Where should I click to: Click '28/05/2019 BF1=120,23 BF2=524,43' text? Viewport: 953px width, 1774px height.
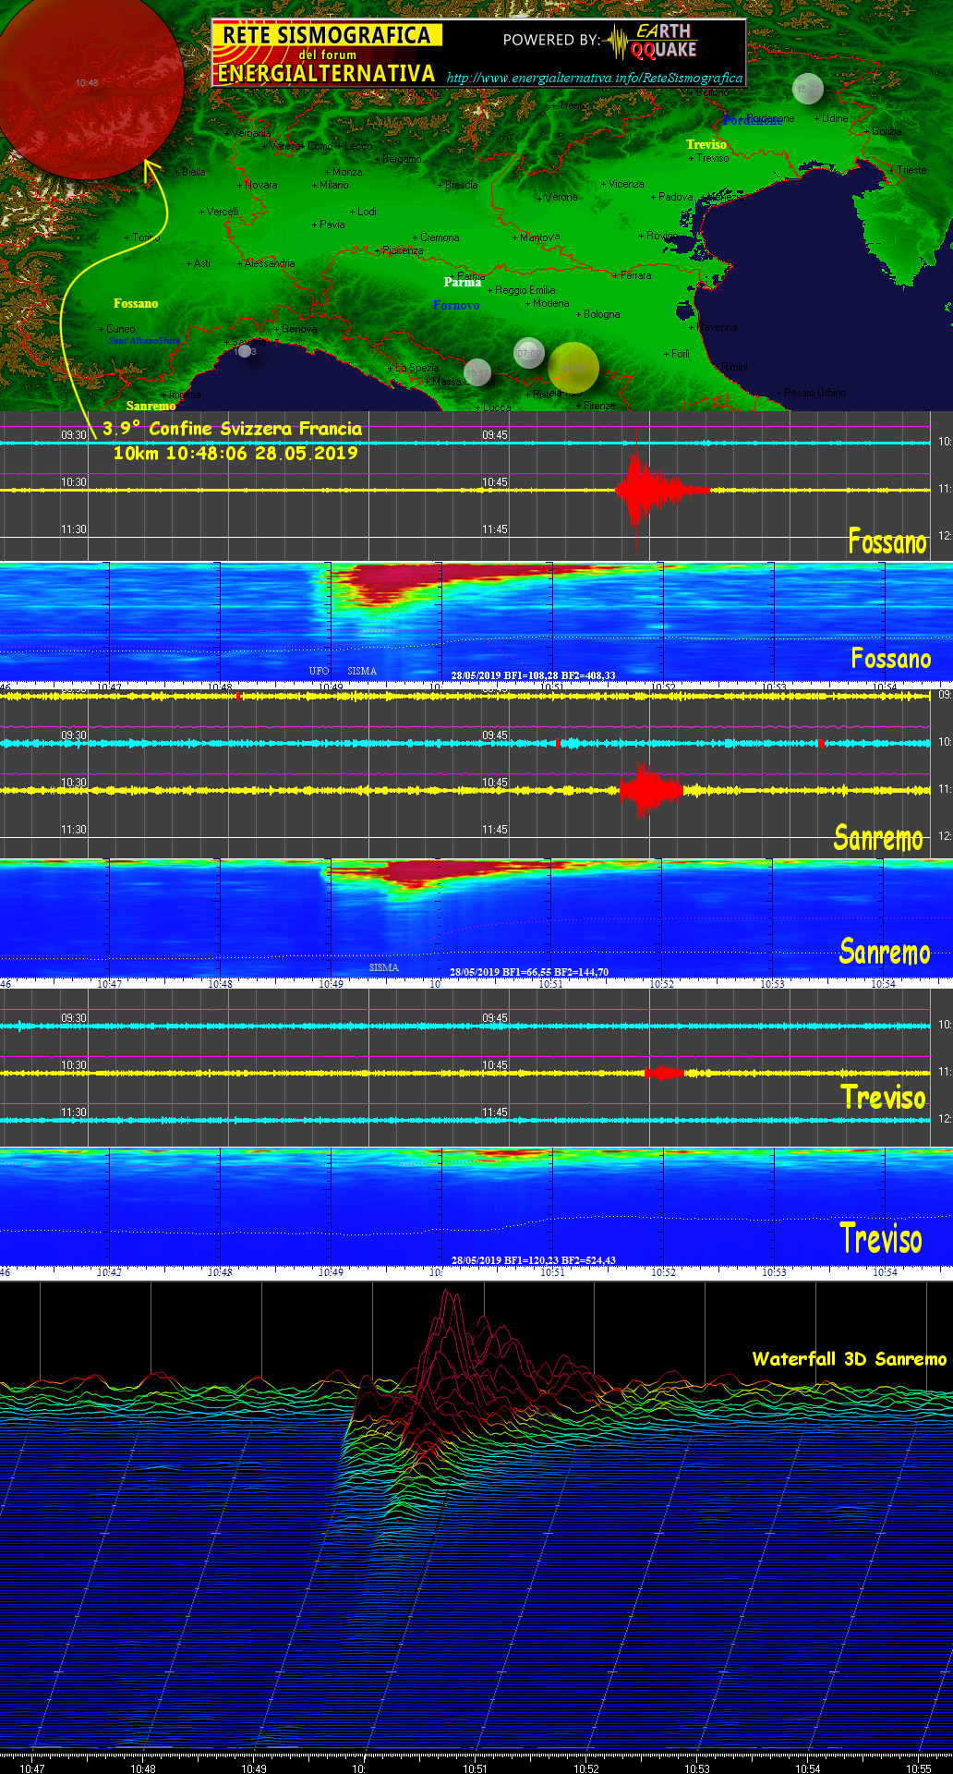533,1260
